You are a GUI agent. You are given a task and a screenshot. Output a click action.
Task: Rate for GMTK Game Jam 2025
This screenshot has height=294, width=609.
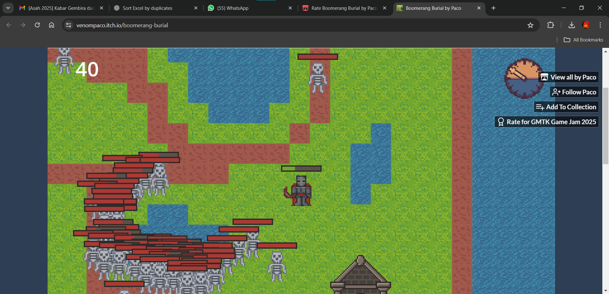pos(547,122)
